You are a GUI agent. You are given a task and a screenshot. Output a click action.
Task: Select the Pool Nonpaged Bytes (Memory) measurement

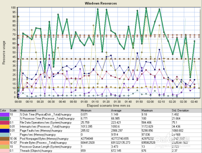coord(44,139)
